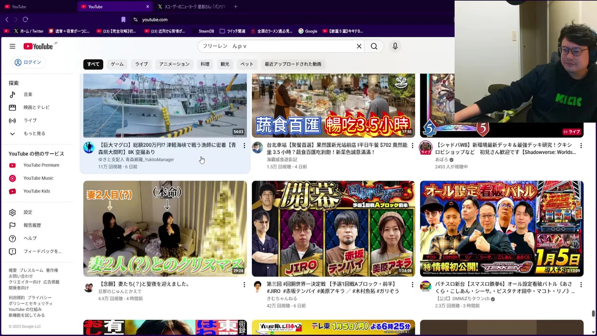The width and height of the screenshot is (597, 336).
Task: Open options menu for 台北車站 buffet video
Action: coord(412,146)
